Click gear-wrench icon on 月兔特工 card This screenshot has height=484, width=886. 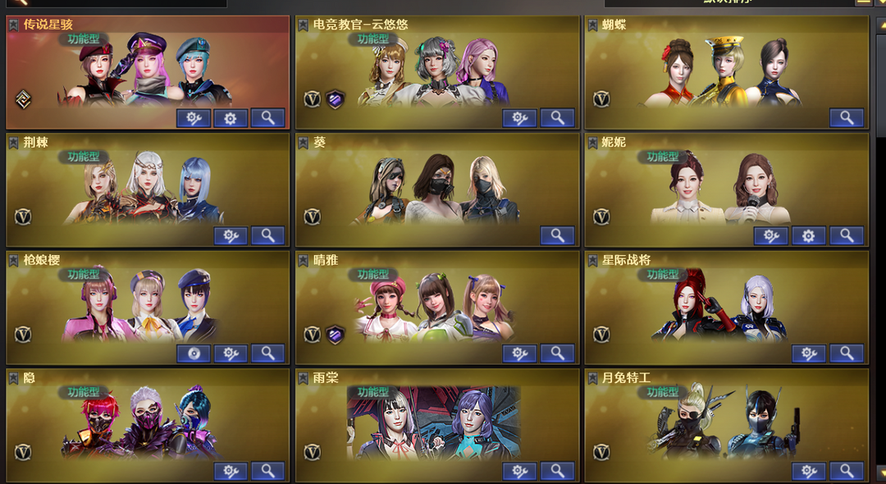coord(809,471)
